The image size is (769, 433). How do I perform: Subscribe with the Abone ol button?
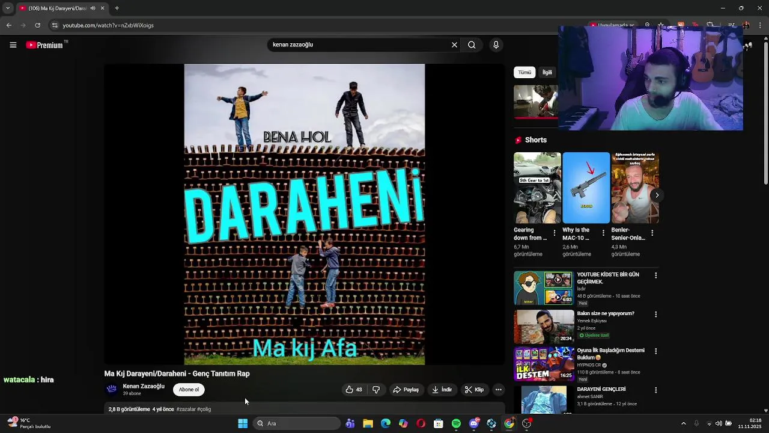coord(189,390)
